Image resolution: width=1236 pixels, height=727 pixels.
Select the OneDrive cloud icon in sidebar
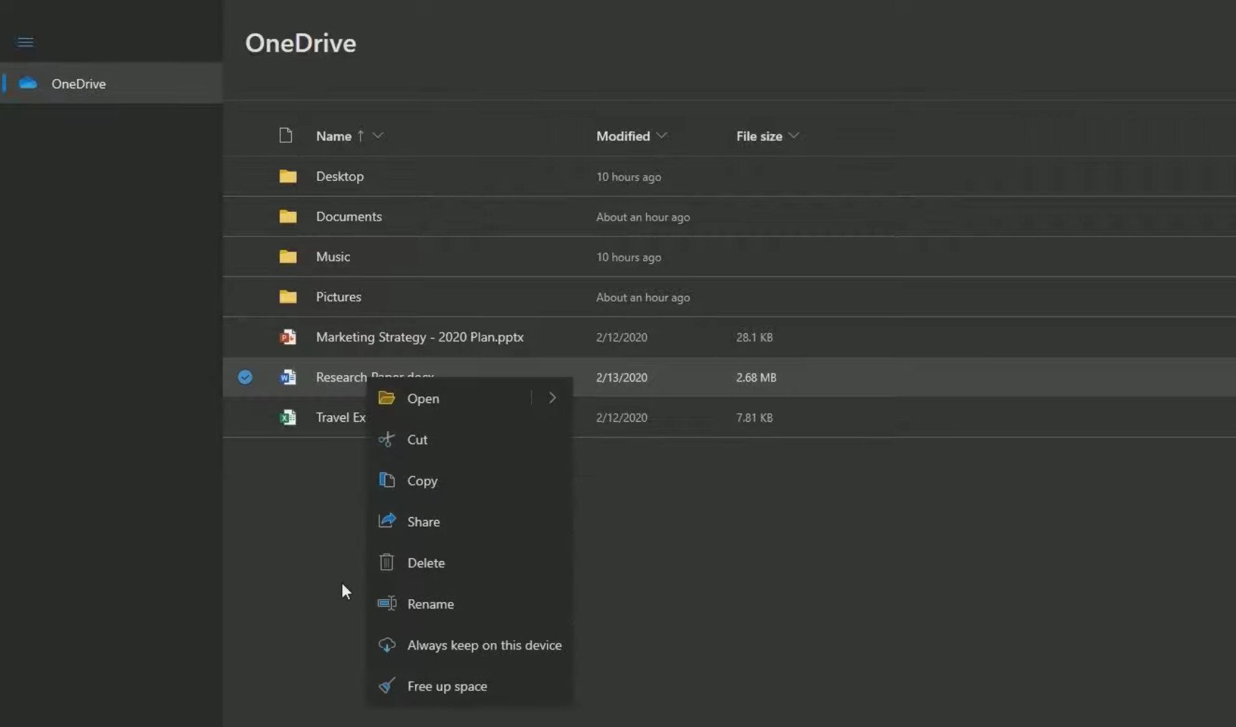(x=28, y=83)
